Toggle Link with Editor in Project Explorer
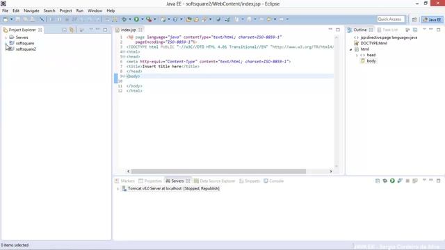The image size is (445, 250). [x=72, y=30]
